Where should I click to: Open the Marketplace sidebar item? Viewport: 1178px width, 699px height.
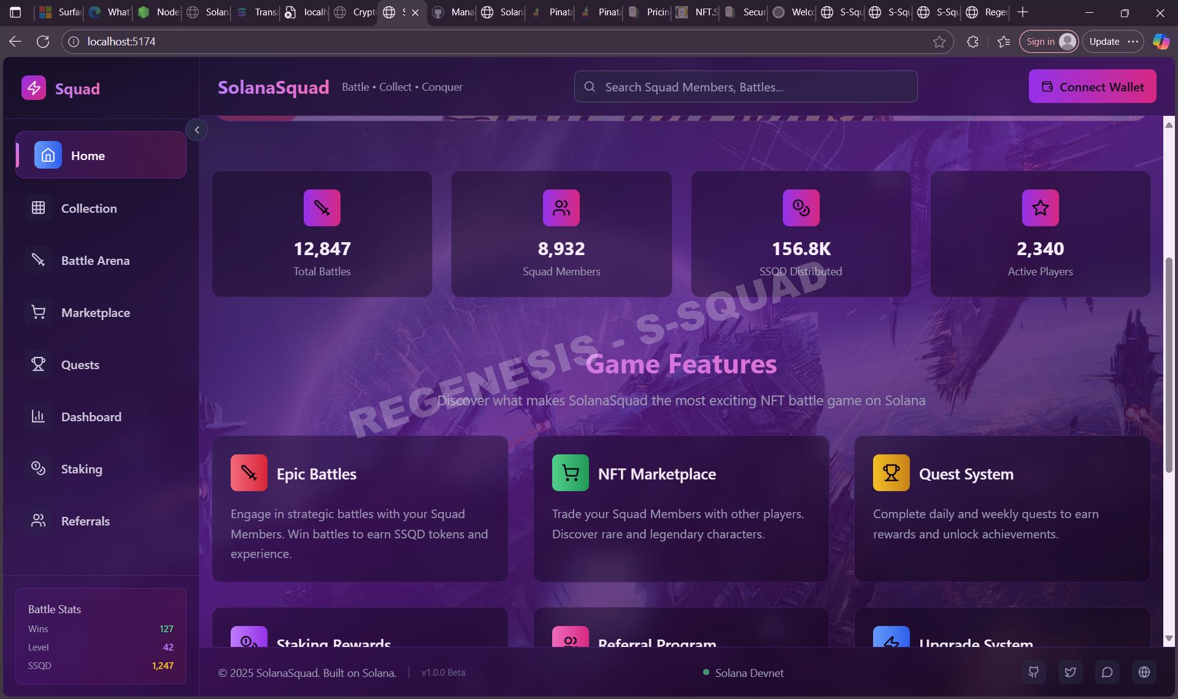[101, 312]
